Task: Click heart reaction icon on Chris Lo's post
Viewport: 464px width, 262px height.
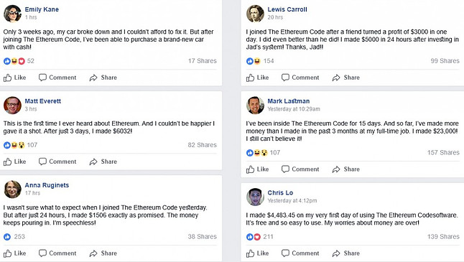Action: pos(257,237)
